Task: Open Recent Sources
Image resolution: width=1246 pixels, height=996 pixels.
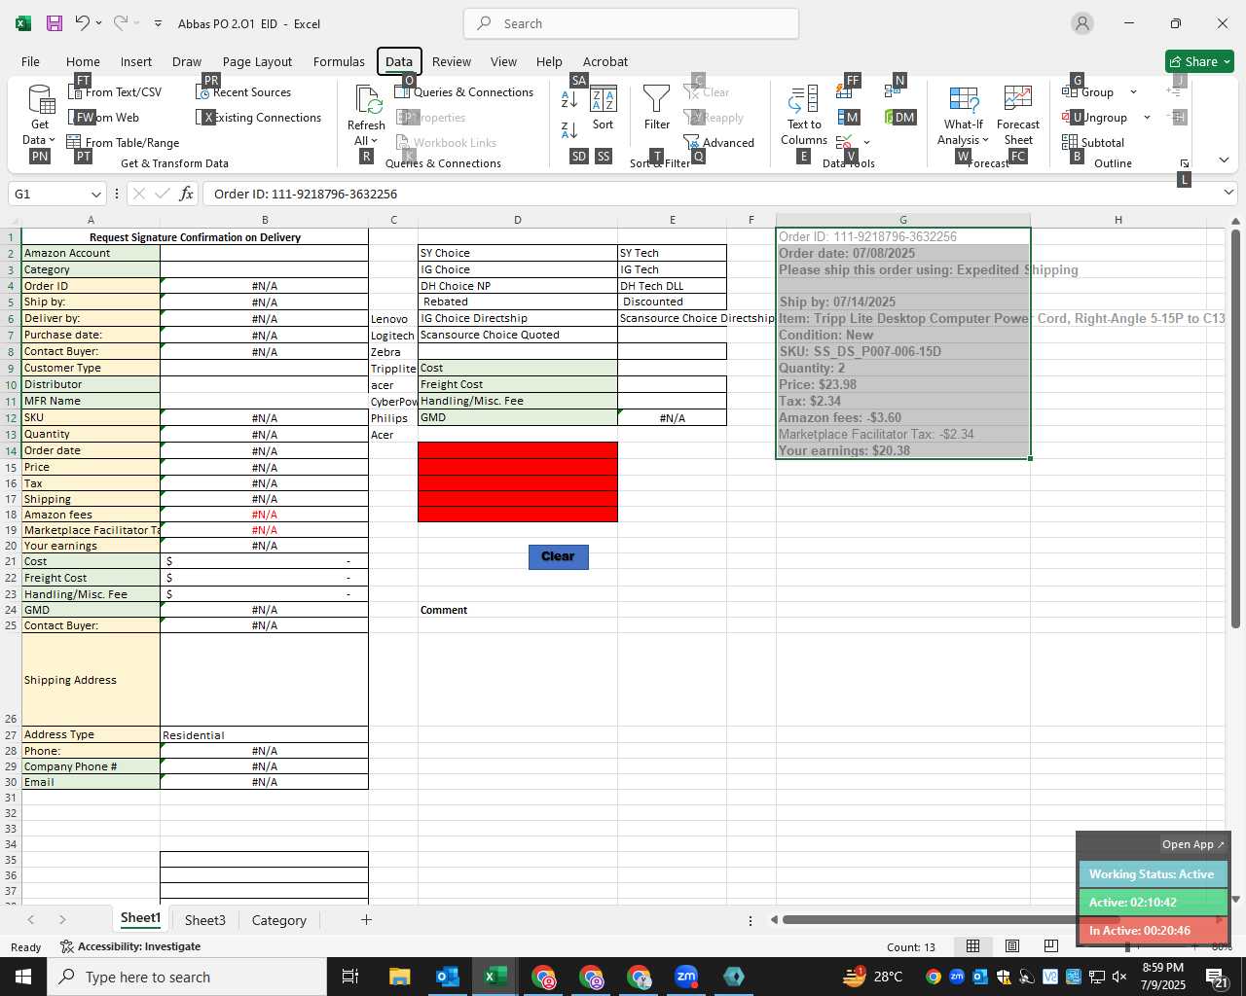Action: click(x=243, y=92)
